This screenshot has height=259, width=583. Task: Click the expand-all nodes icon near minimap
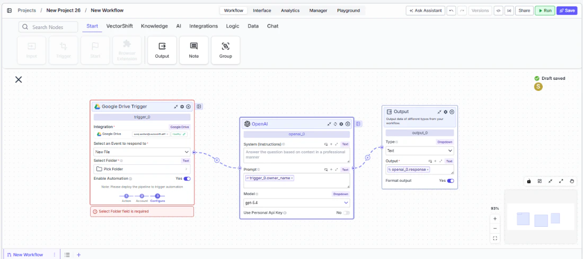tap(561, 181)
